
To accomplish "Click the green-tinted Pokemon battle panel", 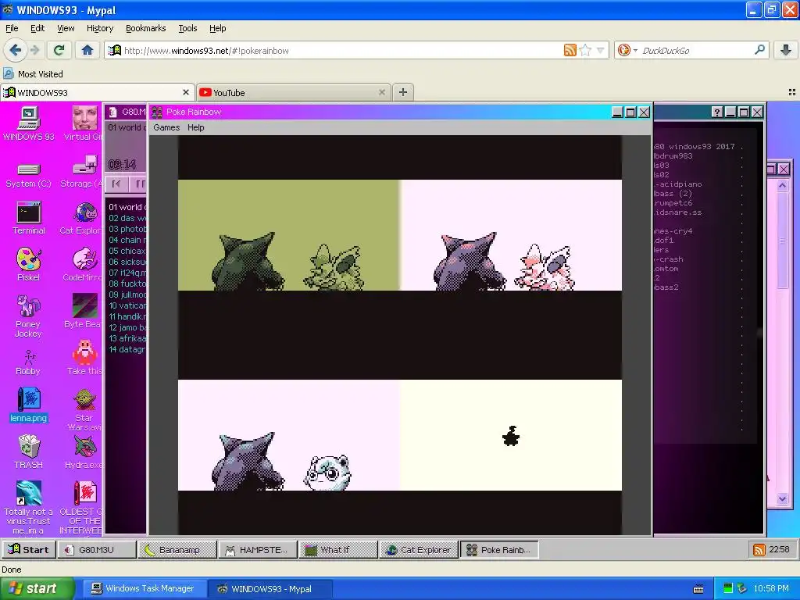I will [288, 234].
